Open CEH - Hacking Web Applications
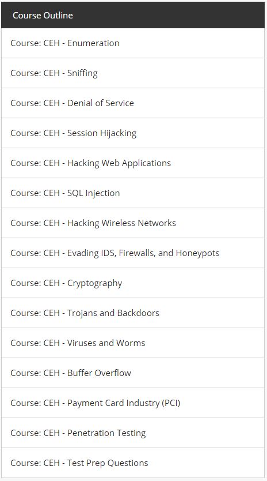 [x=133, y=163]
